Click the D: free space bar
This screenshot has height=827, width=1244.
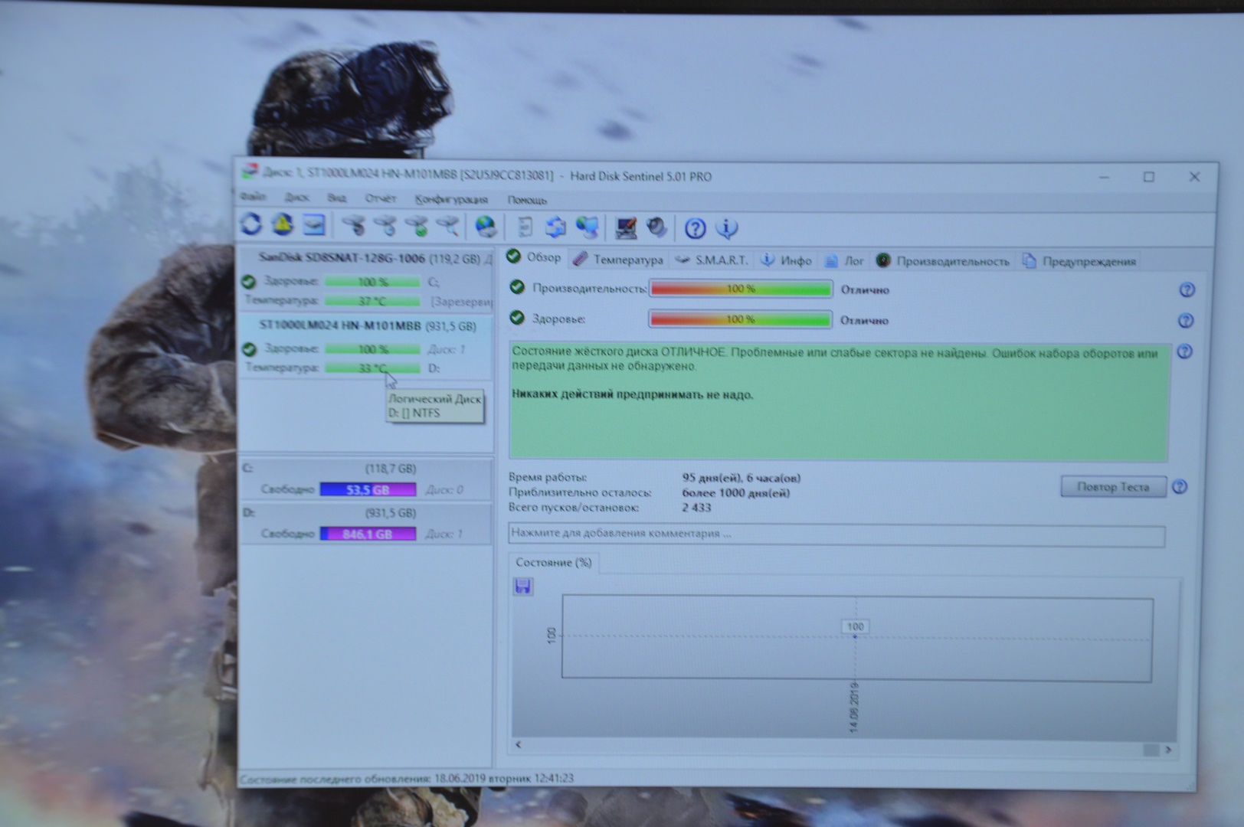pyautogui.click(x=368, y=534)
